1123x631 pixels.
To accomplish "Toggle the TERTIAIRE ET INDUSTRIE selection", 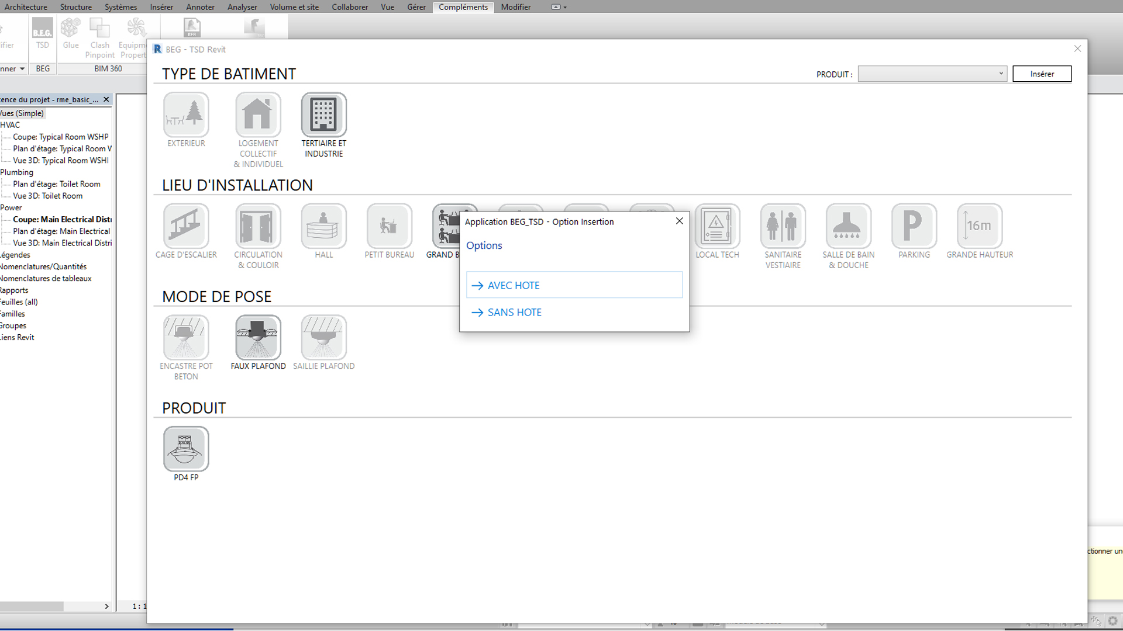I will (323, 115).
